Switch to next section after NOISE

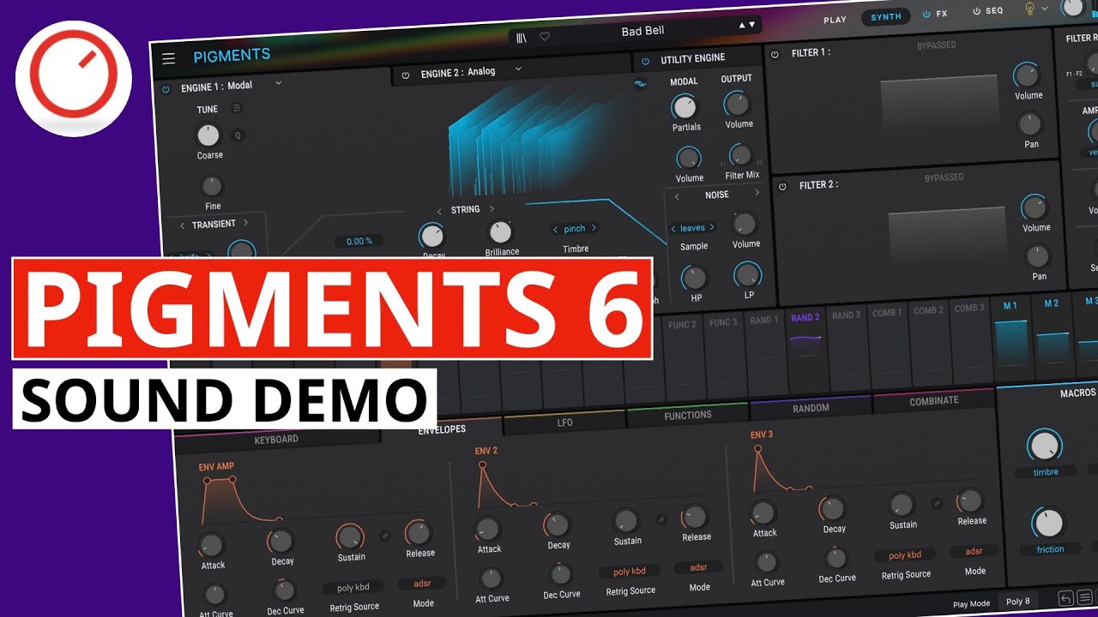[x=757, y=193]
